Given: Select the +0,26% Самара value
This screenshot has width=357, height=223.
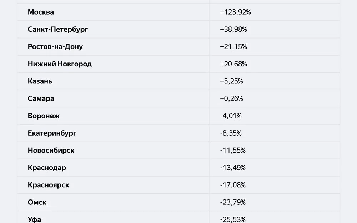Looking at the screenshot, I should [231, 98].
